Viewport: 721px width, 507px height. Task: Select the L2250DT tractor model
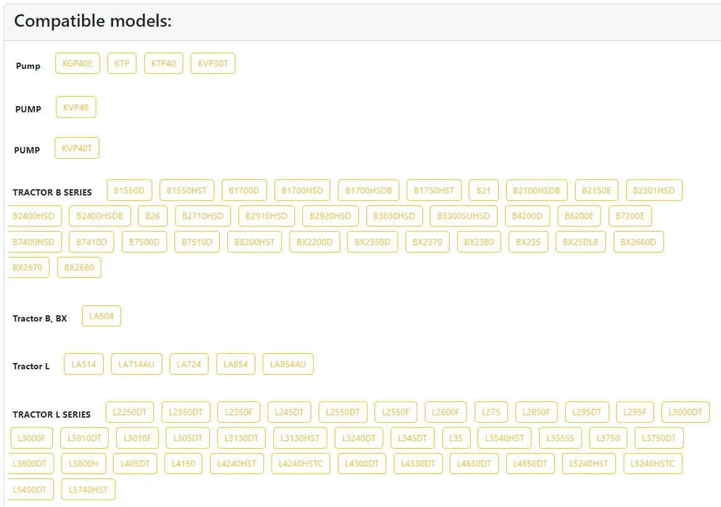(130, 412)
